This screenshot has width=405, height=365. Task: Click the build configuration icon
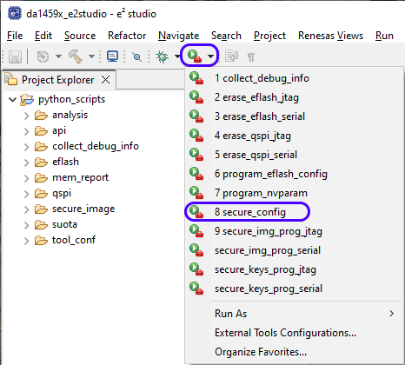(43, 56)
